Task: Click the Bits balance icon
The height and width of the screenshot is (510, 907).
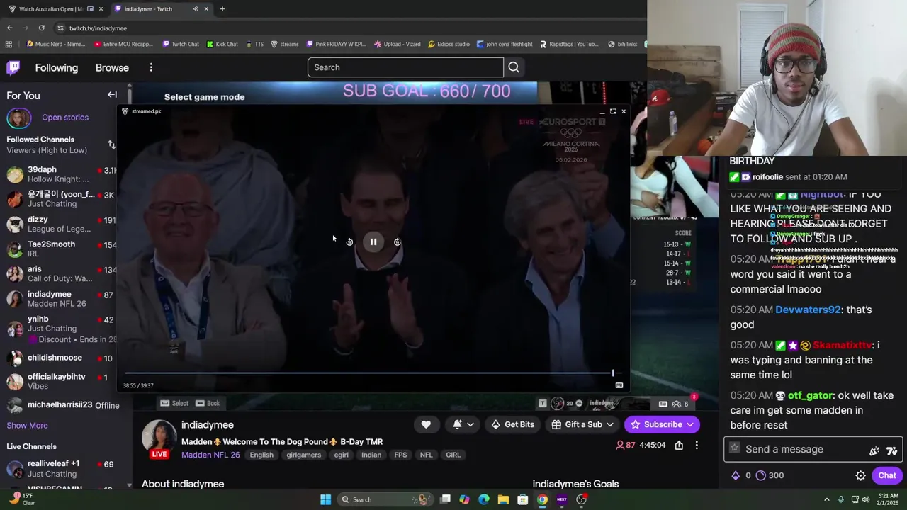Action: [736, 475]
